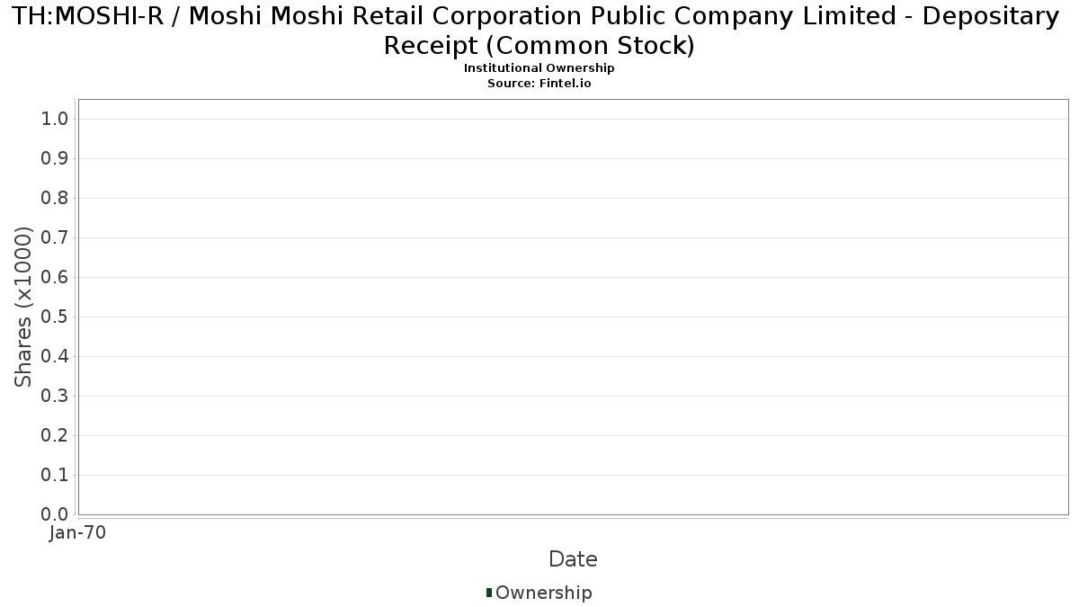
Task: Click the 0.7 y-axis tick label
Action: 56,238
